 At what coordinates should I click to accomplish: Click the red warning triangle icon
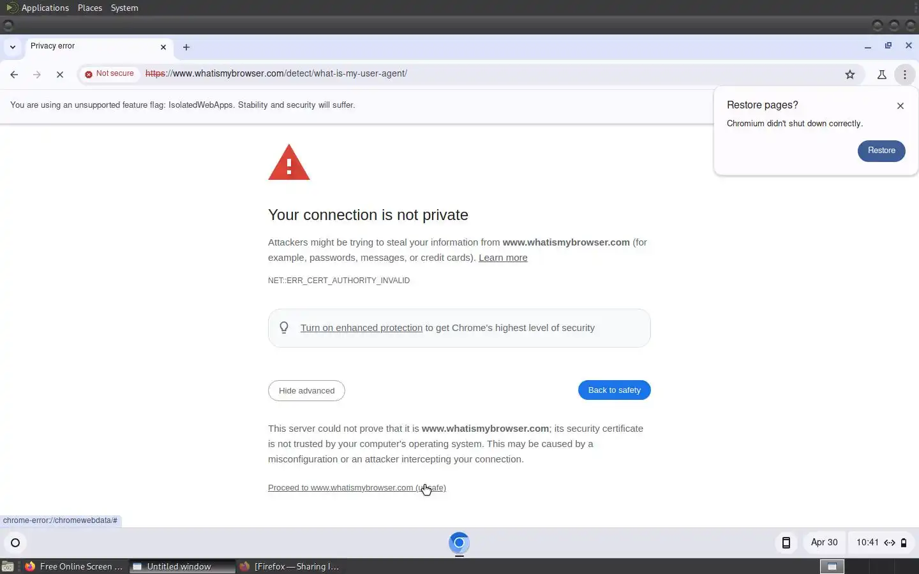point(289,163)
